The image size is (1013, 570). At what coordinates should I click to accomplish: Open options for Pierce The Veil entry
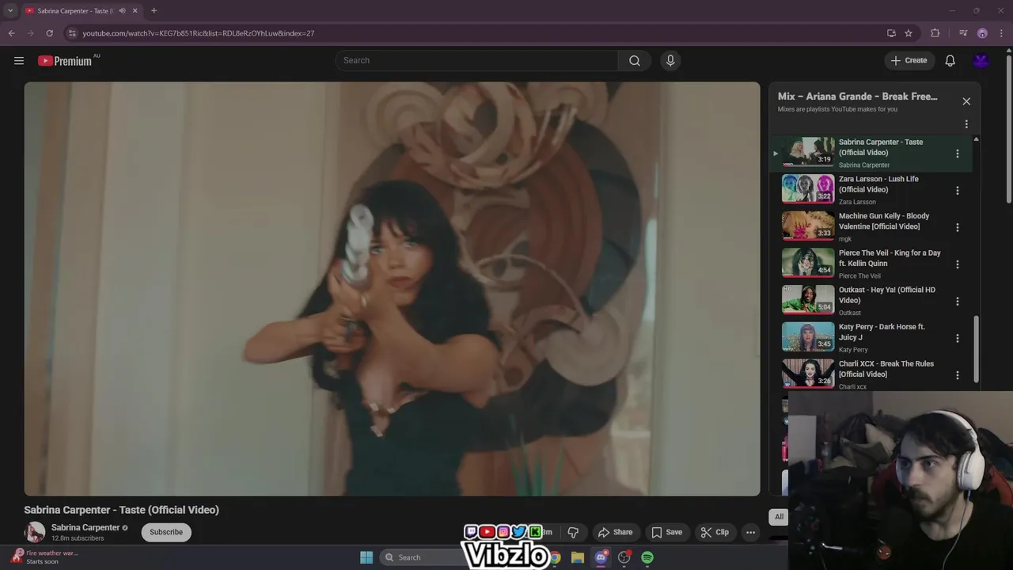click(x=958, y=264)
